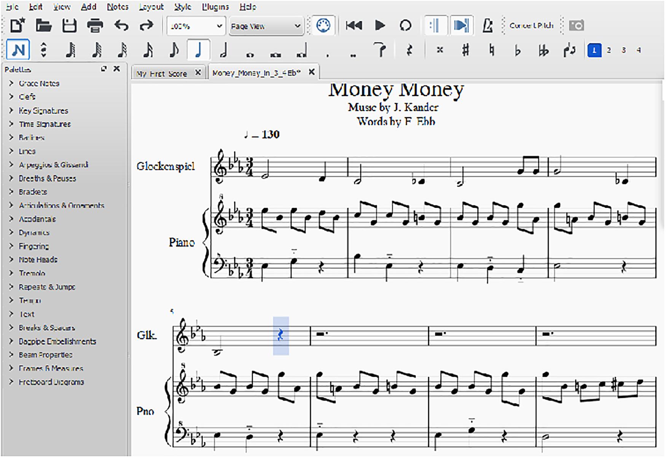
Task: Select voice 2
Action: tap(609, 50)
